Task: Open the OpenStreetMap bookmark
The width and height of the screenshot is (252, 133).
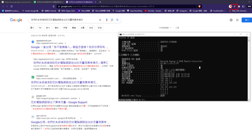Action: pos(134,11)
